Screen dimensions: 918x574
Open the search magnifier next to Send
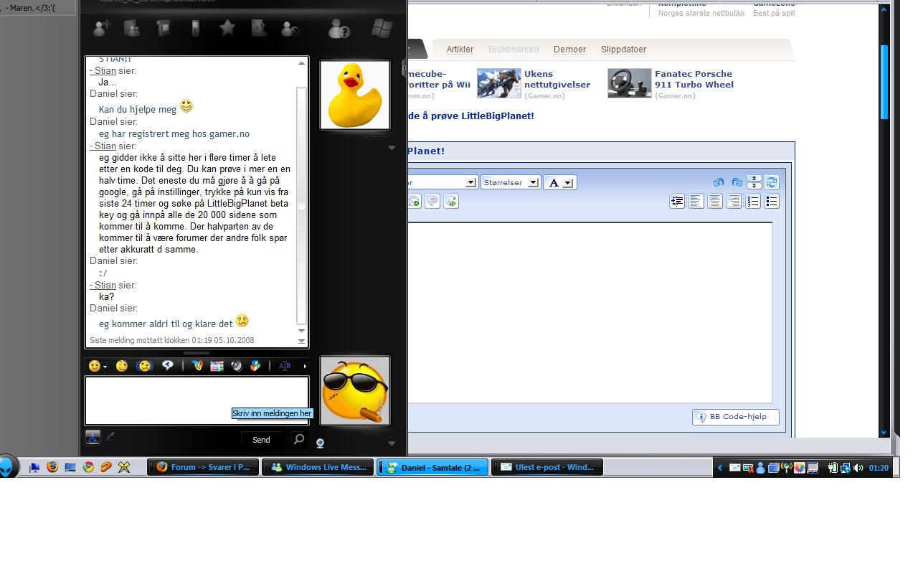tap(299, 439)
